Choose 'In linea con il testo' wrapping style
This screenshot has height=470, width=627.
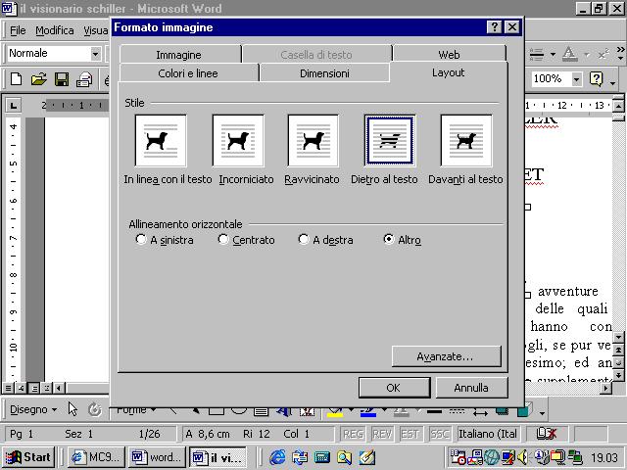pos(161,141)
